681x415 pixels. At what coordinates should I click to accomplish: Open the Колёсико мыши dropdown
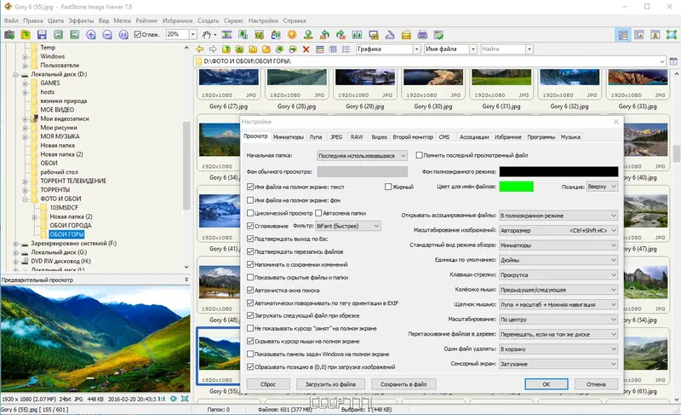click(x=558, y=290)
